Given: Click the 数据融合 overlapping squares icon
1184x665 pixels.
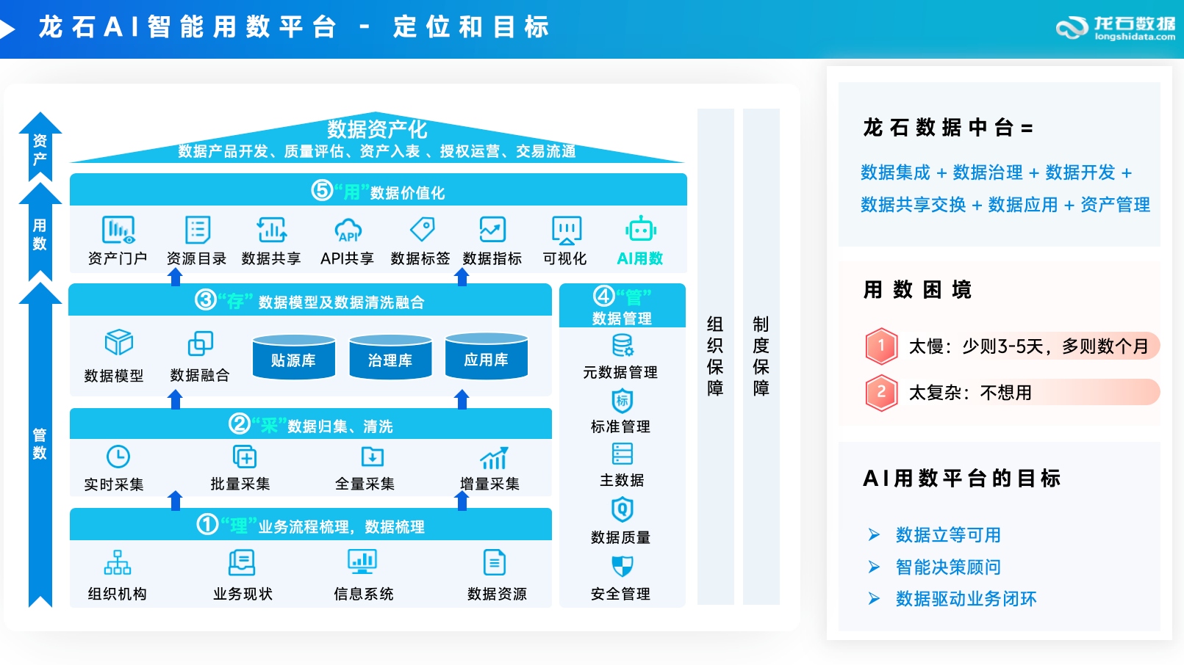Looking at the screenshot, I should [x=200, y=344].
